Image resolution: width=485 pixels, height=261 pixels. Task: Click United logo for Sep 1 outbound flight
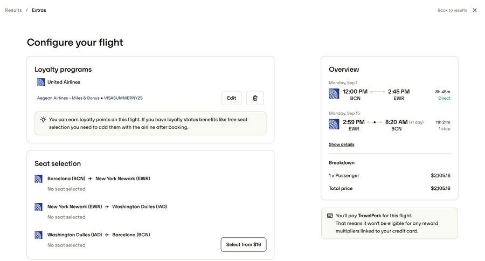coord(334,94)
